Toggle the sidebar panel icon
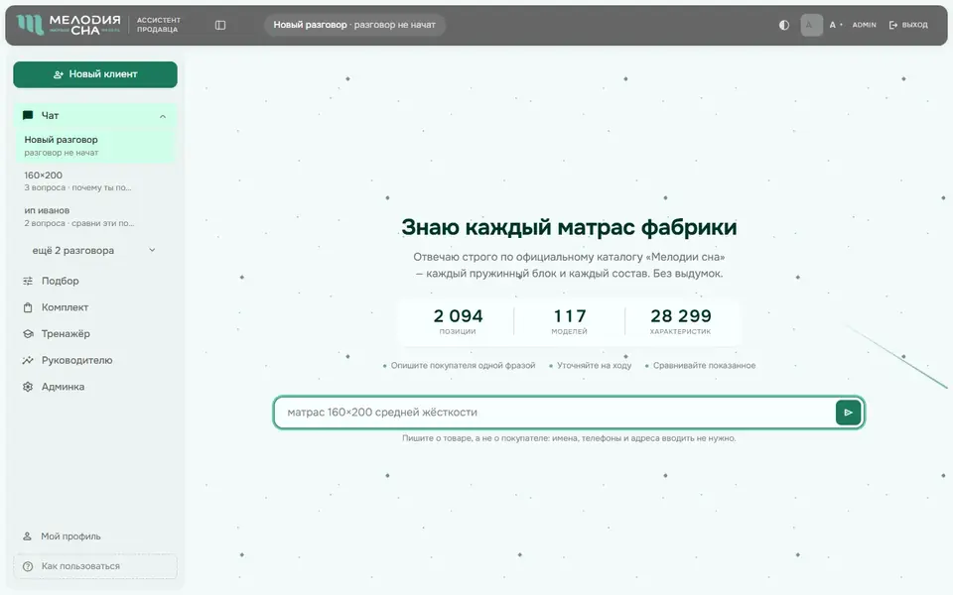Viewport: 953px width, 595px height. pyautogui.click(x=220, y=25)
